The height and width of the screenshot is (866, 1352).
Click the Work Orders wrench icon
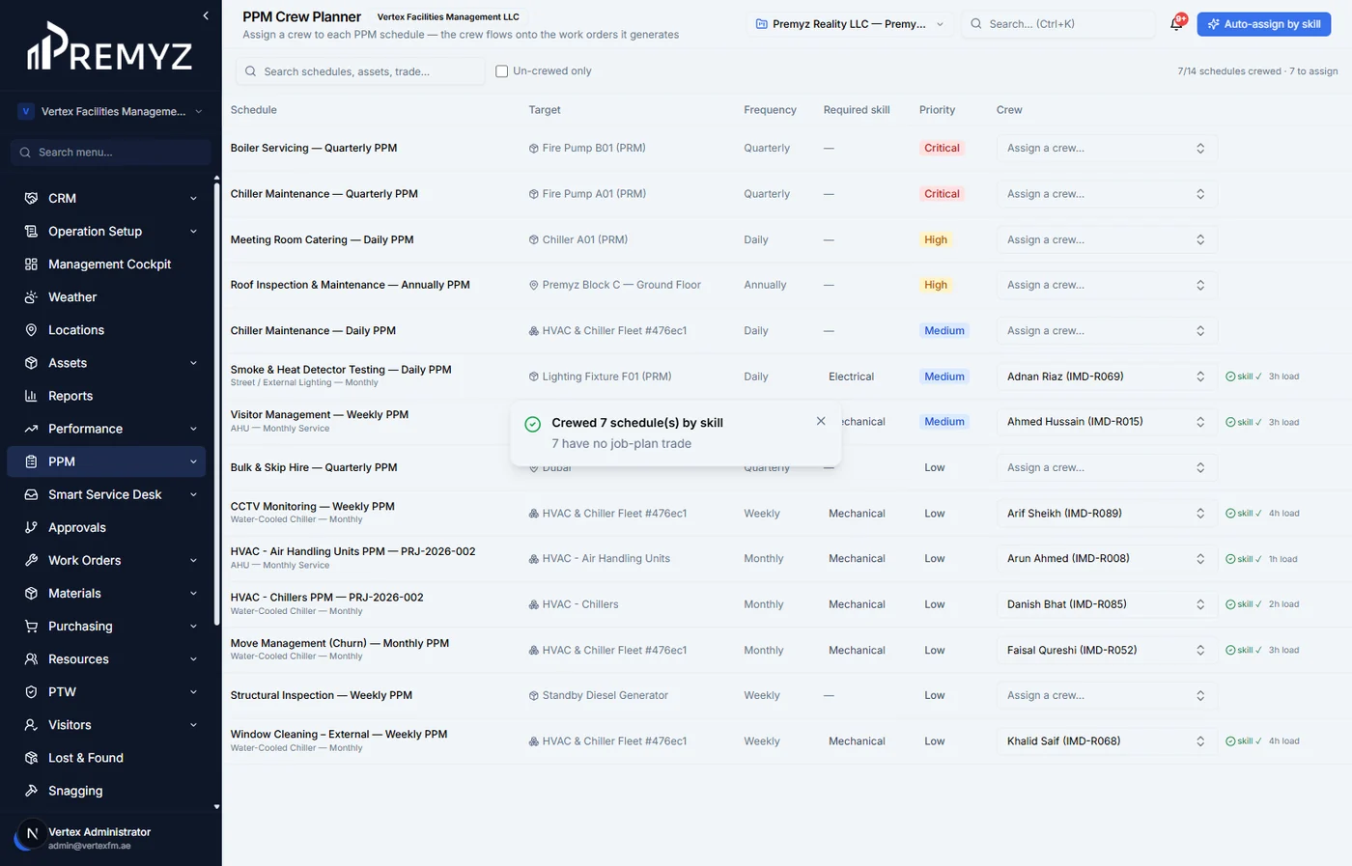(31, 560)
